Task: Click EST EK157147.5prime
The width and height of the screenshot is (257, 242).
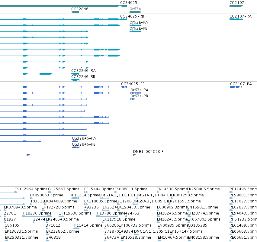Action: tap(186, 232)
